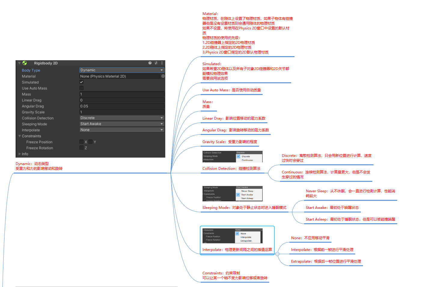Click the Rigidbody 2D component icon
The image size is (421, 287).
pyautogui.click(x=25, y=63)
